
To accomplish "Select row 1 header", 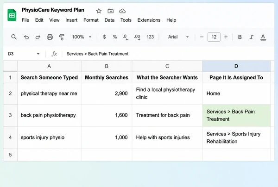I will 10,77.
